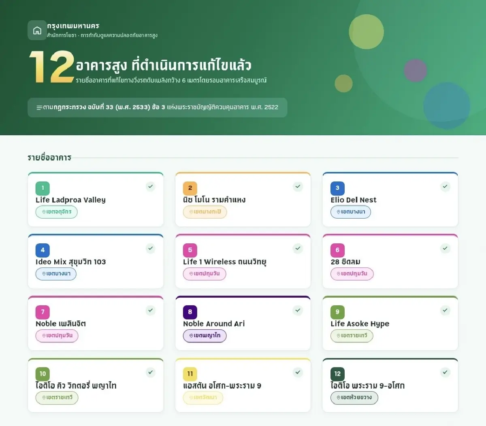Click the Elio Del Nest building name
486x426 pixels.
point(354,200)
